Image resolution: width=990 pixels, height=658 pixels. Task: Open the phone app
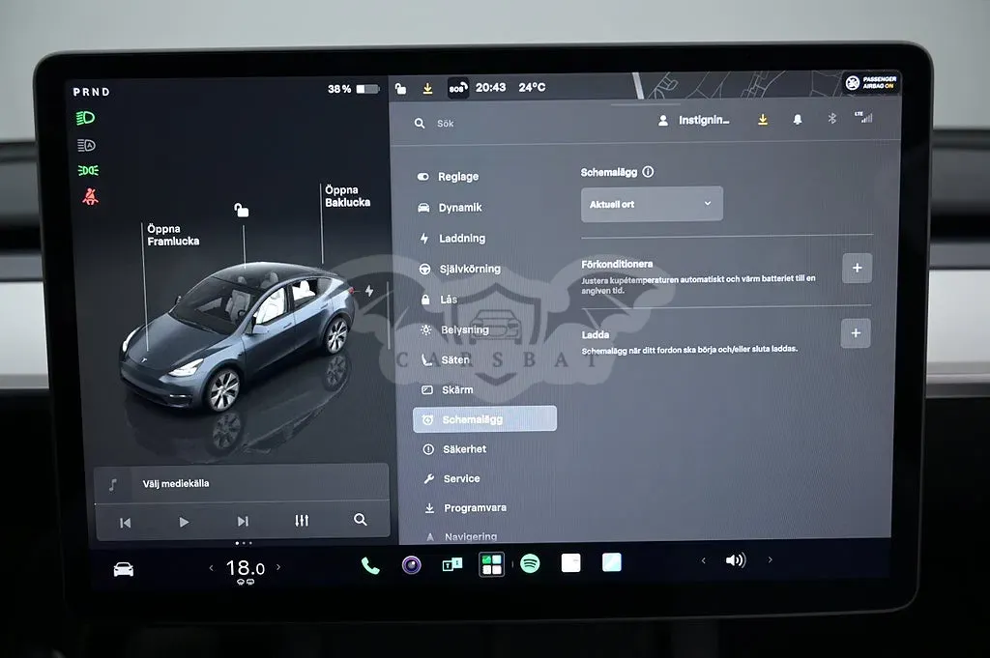click(370, 566)
